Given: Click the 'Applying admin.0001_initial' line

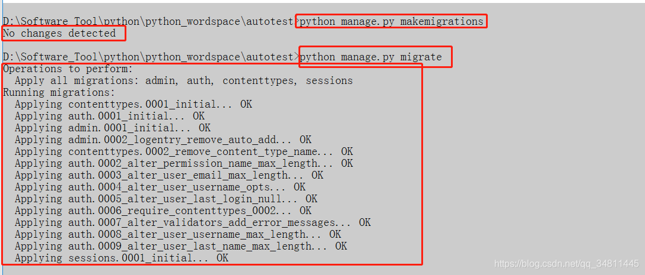Looking at the screenshot, I should coord(113,128).
